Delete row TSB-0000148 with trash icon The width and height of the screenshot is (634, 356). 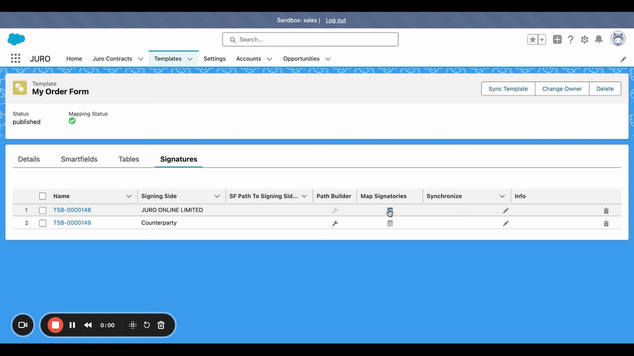(x=606, y=211)
